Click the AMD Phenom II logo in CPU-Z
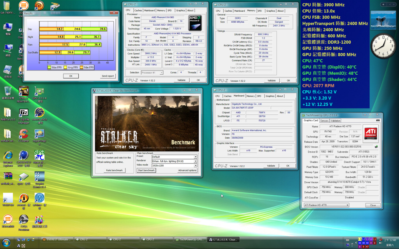This screenshot has height=249, width=399. point(195,23)
